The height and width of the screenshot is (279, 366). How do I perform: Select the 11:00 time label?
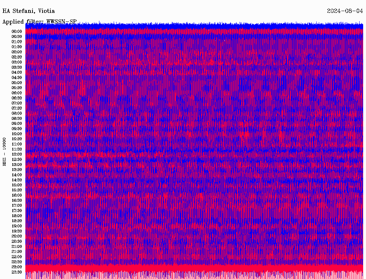coord(17,144)
